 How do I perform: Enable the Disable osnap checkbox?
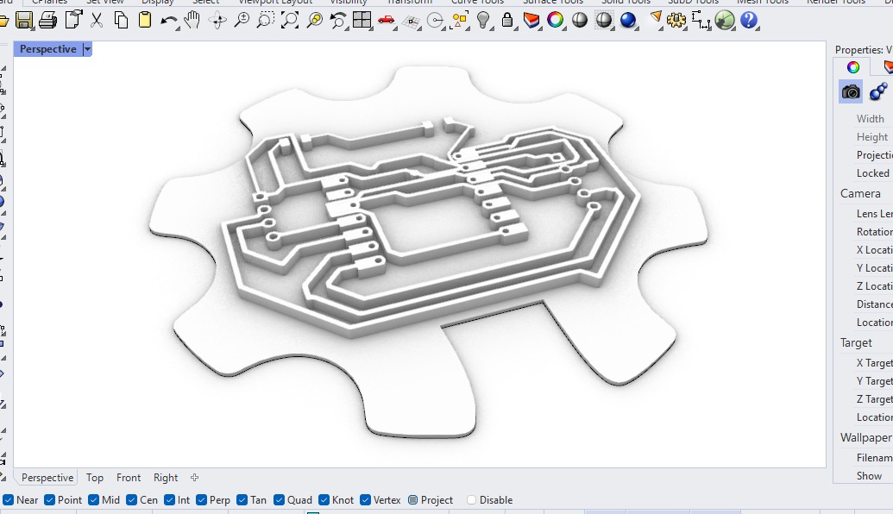click(471, 499)
